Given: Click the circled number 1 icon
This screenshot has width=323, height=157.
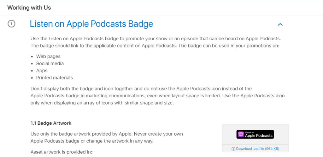Looking at the screenshot, I should (x=11, y=24).
